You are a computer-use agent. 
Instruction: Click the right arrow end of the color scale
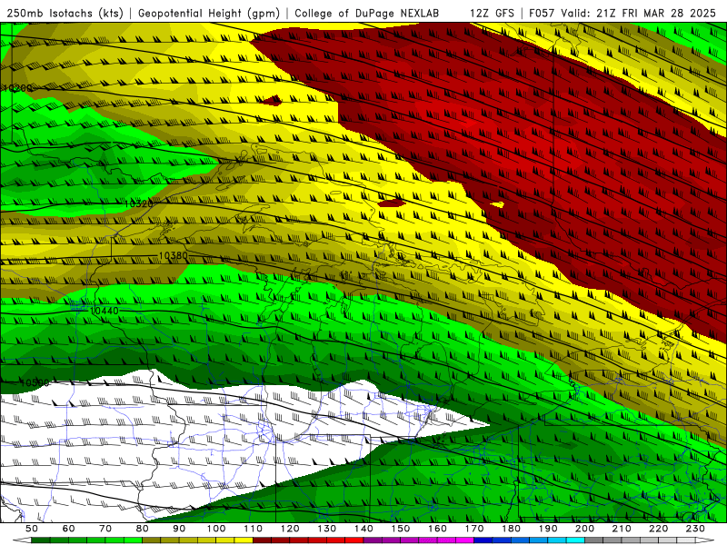tap(705, 540)
